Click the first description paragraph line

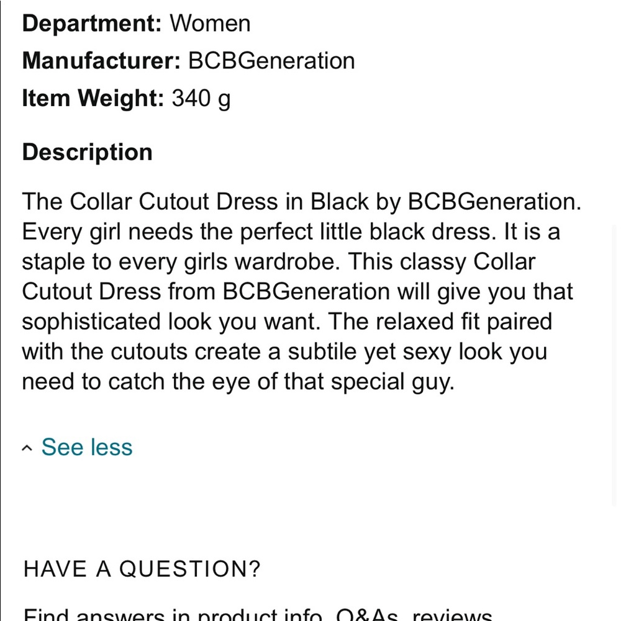pos(301,201)
